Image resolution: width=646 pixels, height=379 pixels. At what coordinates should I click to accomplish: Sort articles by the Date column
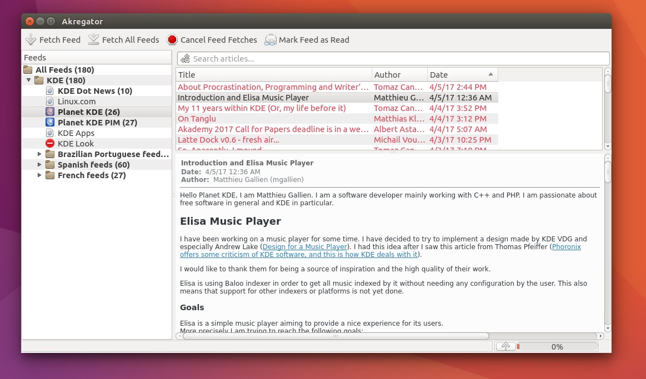pyautogui.click(x=462, y=74)
